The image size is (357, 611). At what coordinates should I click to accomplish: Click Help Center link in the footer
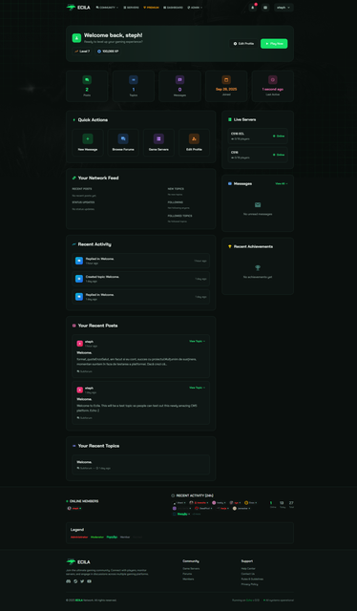(248, 569)
